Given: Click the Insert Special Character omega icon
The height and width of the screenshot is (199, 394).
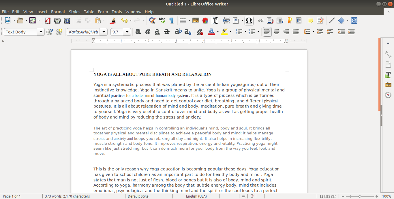Looking at the screenshot, I should pyautogui.click(x=249, y=20).
